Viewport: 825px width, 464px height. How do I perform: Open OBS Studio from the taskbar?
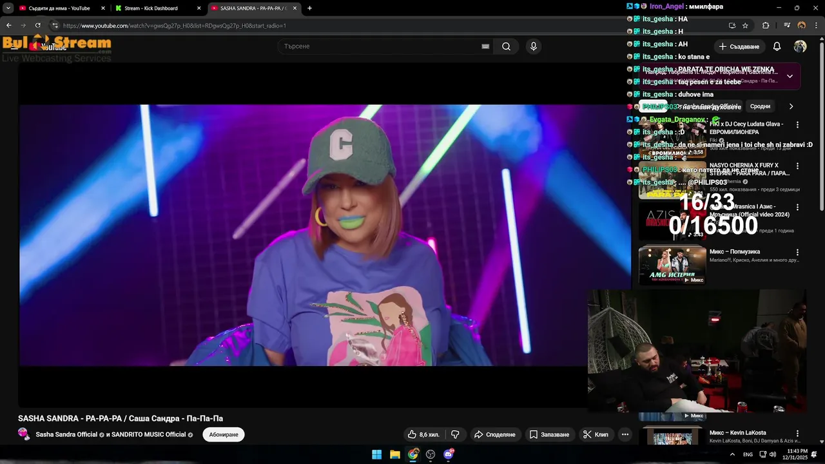[x=431, y=454]
